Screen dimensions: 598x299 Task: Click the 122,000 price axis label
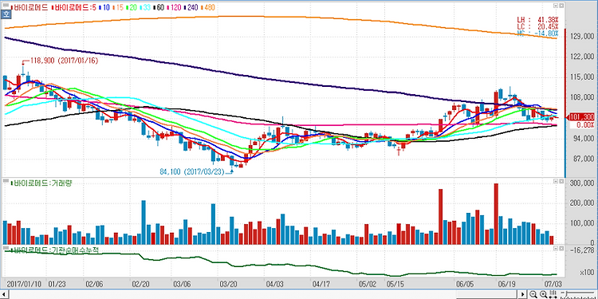pos(582,57)
